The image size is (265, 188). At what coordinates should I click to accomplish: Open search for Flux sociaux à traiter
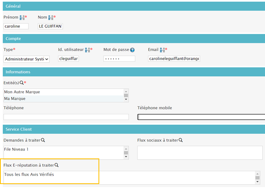(x=180, y=140)
